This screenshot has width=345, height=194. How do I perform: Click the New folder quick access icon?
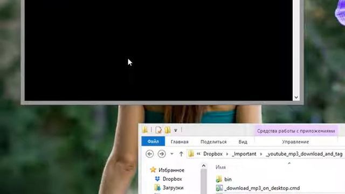(168, 130)
